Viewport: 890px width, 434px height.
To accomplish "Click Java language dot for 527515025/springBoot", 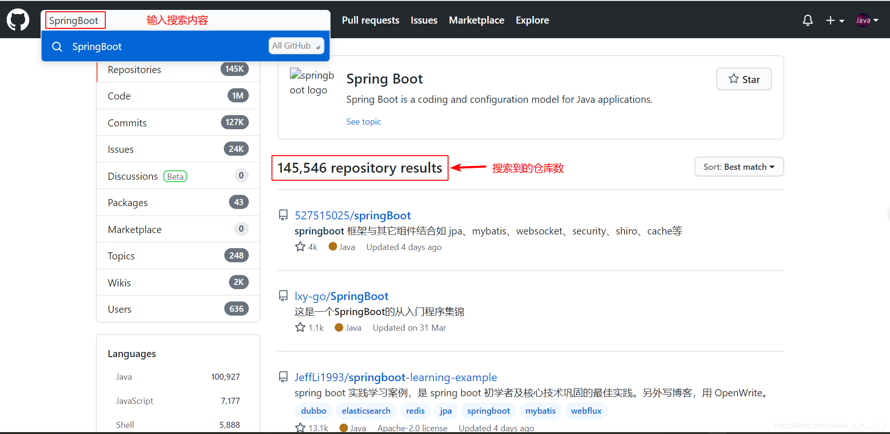I will coord(332,246).
